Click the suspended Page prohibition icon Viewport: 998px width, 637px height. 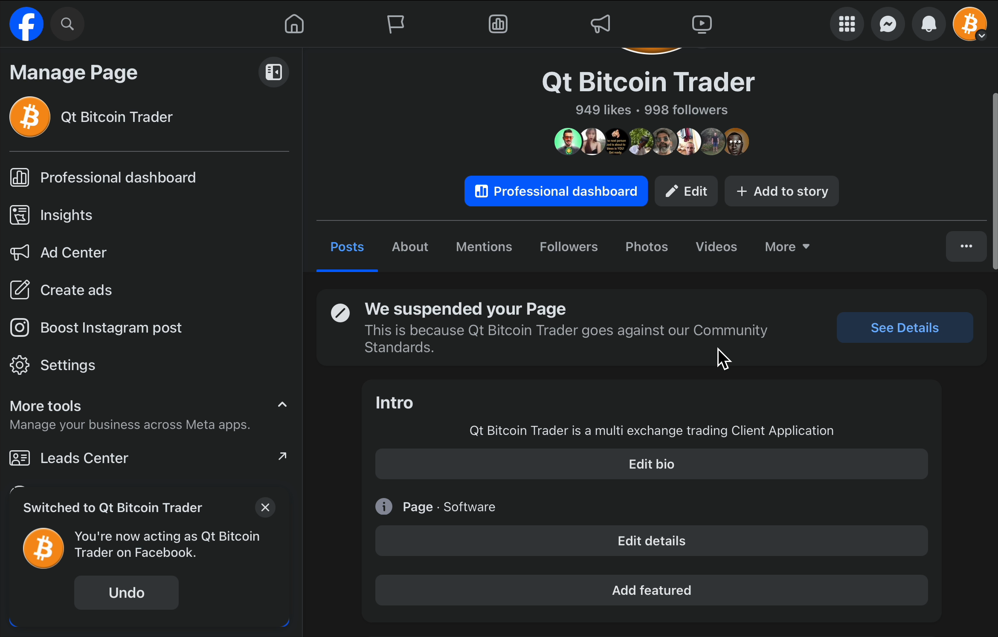click(x=340, y=313)
